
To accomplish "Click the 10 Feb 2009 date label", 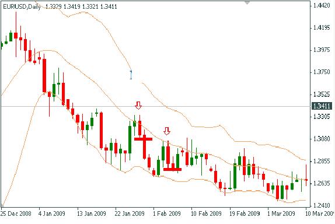I will [206, 213].
